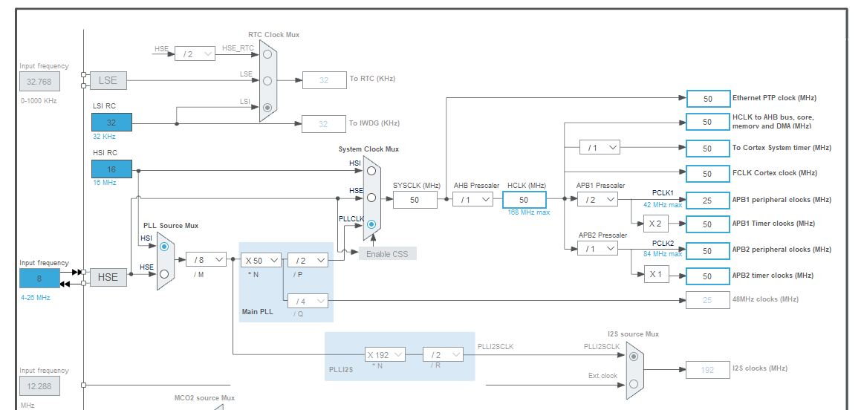Select Ext.clock radio in I2S source Mux
Screen dimensions: 864x410
pos(634,383)
